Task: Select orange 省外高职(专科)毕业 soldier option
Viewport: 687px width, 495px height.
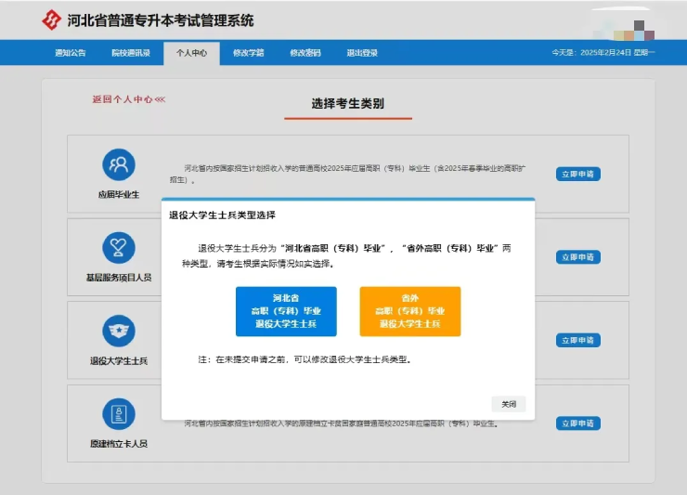Action: [x=409, y=311]
